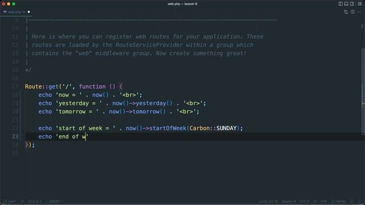The height and width of the screenshot is (205, 365).
Task: Change the LF end-of-line sequence
Action: click(315, 201)
